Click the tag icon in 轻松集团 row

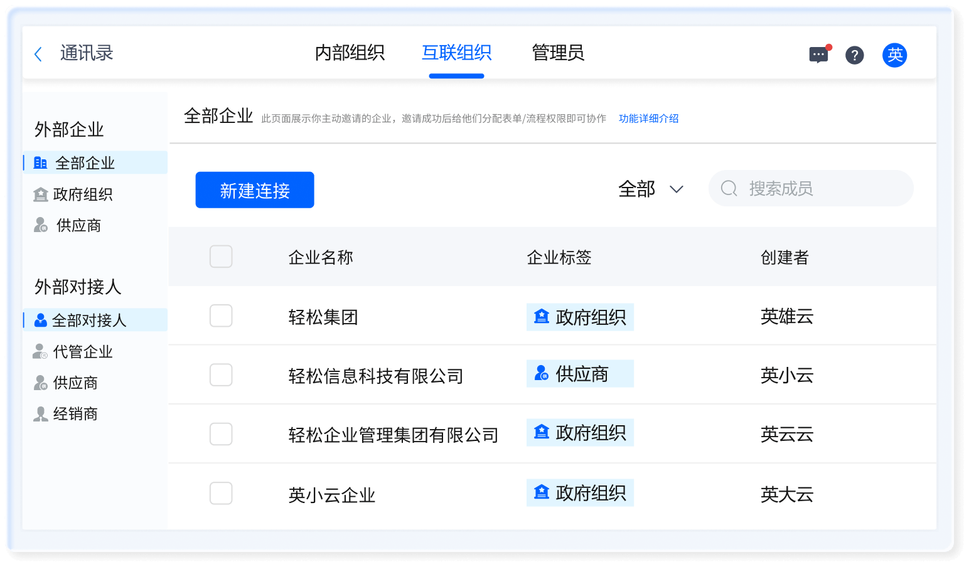(x=542, y=317)
